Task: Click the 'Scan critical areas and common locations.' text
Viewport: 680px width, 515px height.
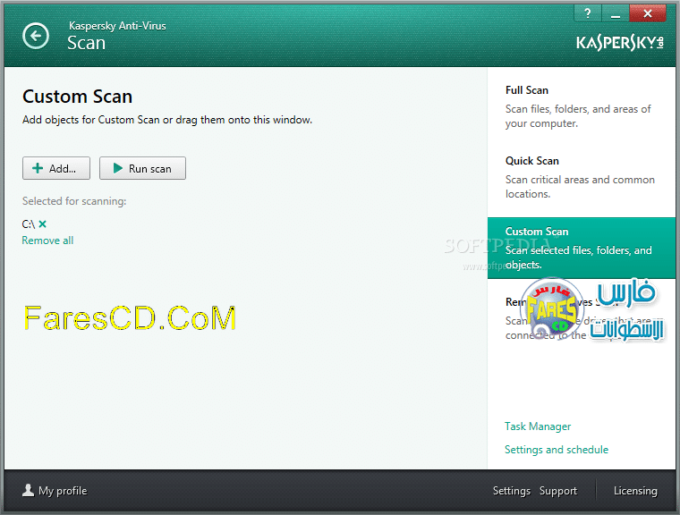Action: (x=580, y=187)
